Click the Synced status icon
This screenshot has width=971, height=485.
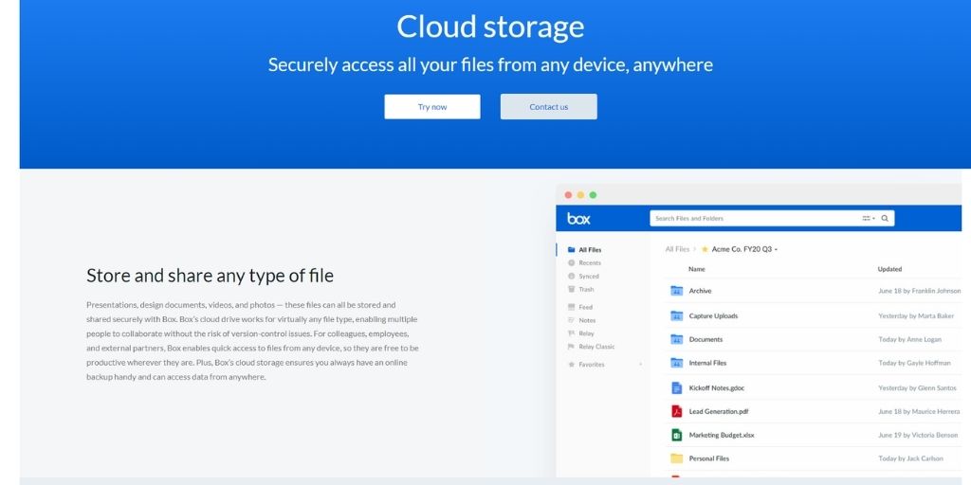click(572, 277)
